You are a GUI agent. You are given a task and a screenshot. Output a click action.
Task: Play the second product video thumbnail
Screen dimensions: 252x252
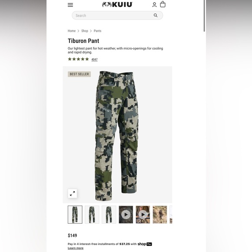coord(143,215)
